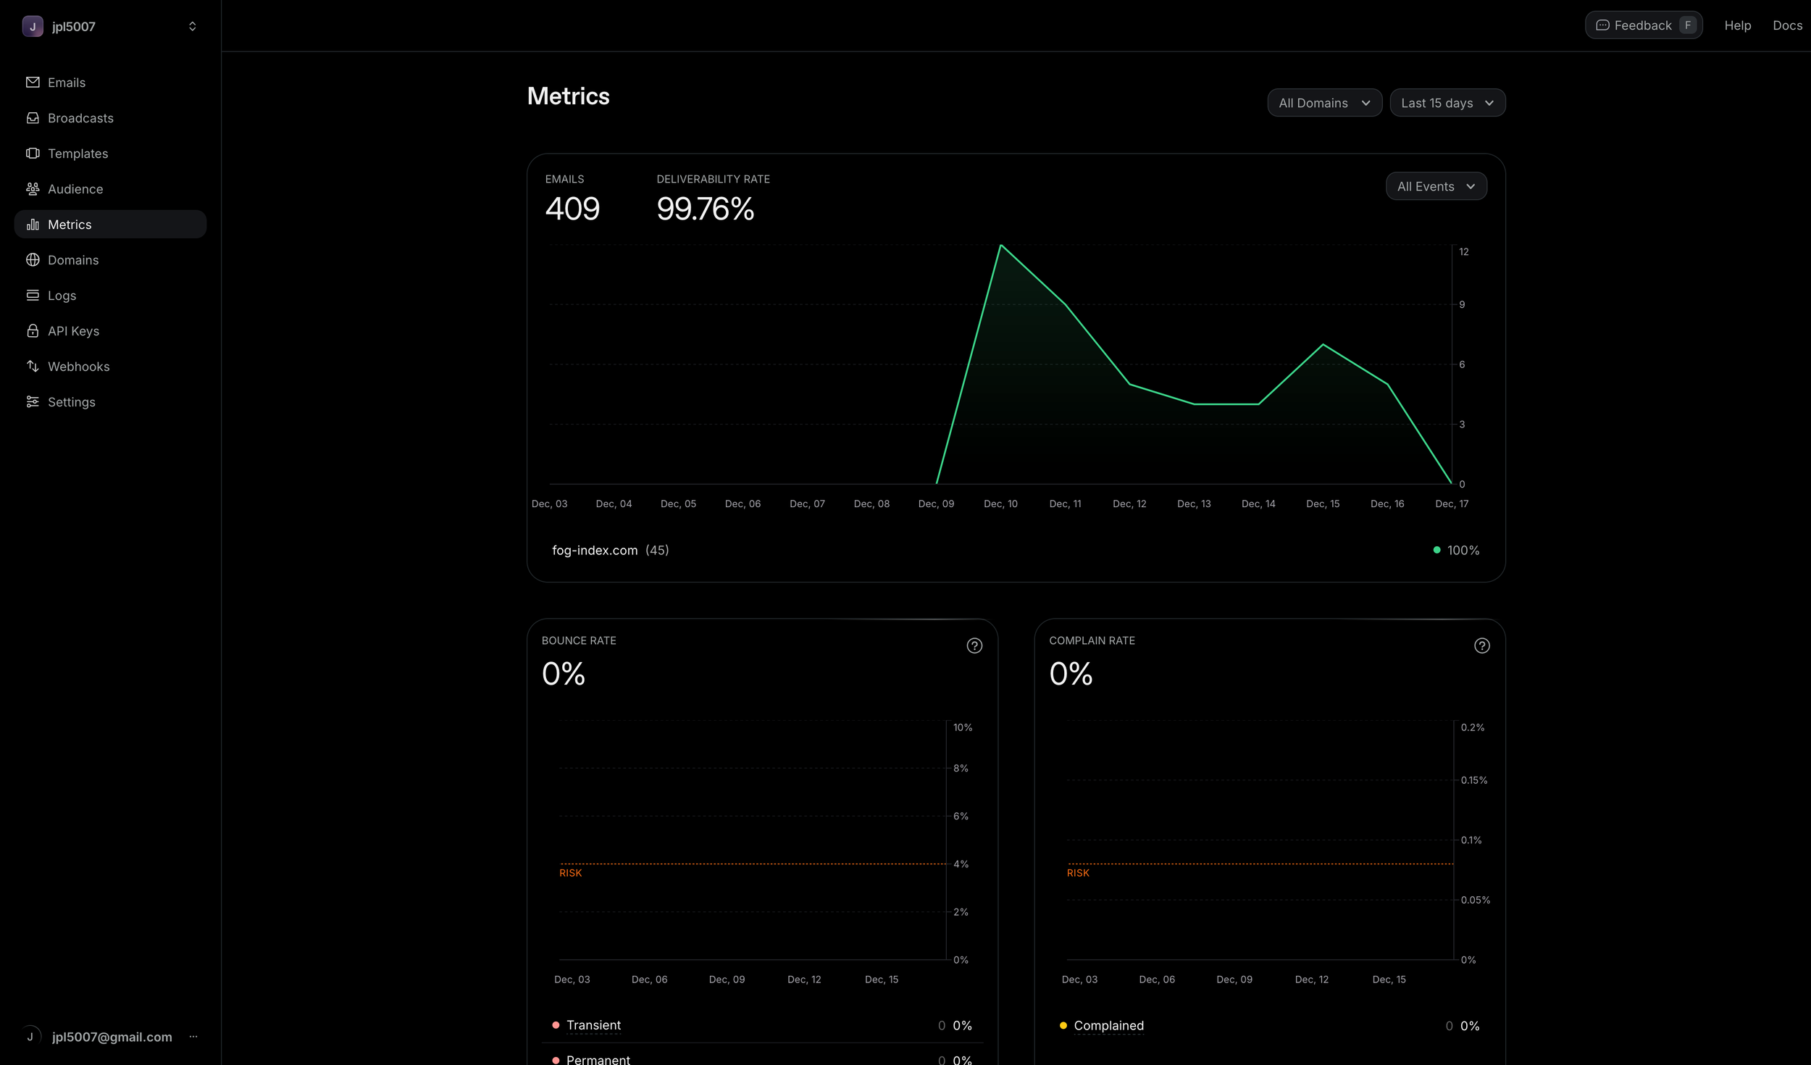The width and height of the screenshot is (1811, 1065).
Task: Click Complain Rate help question icon
Action: tap(1481, 646)
